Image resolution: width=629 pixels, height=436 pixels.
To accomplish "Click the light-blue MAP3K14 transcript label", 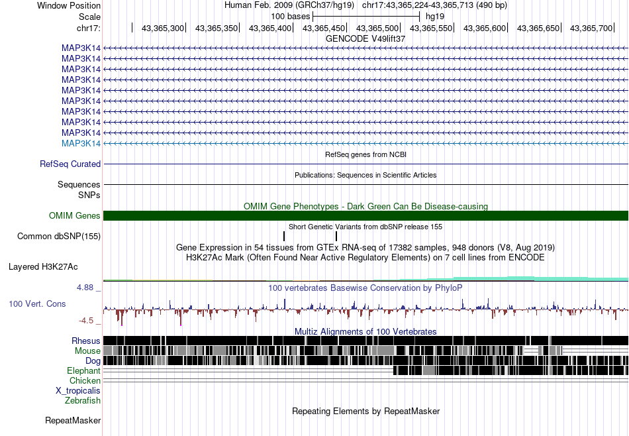I will 81,143.
